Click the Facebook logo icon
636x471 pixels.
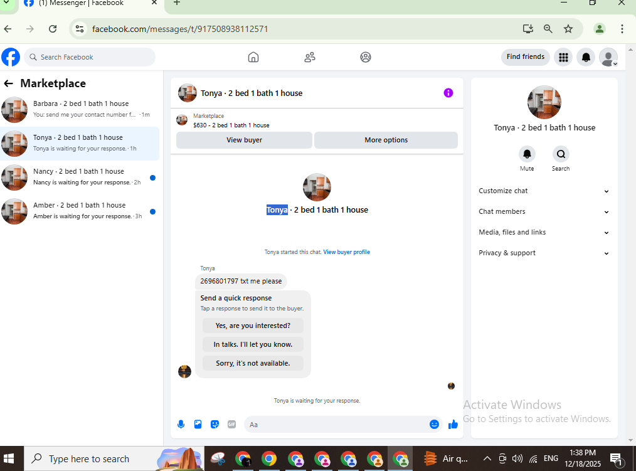pos(11,57)
